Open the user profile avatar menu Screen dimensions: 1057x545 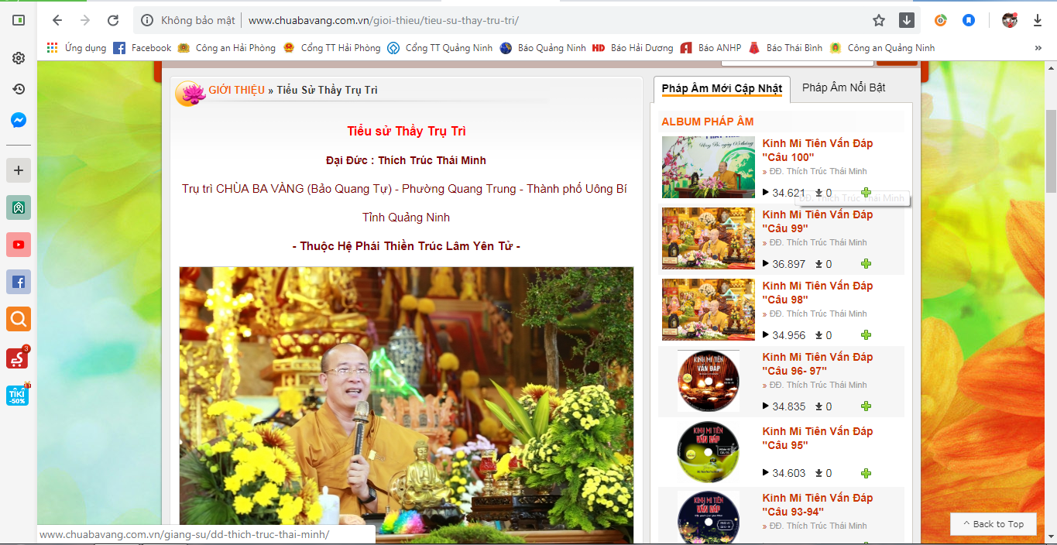click(x=1009, y=21)
